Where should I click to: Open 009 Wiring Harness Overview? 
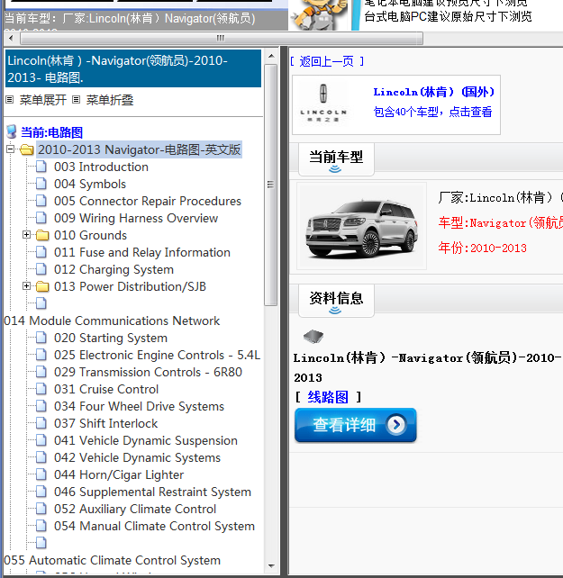click(136, 218)
